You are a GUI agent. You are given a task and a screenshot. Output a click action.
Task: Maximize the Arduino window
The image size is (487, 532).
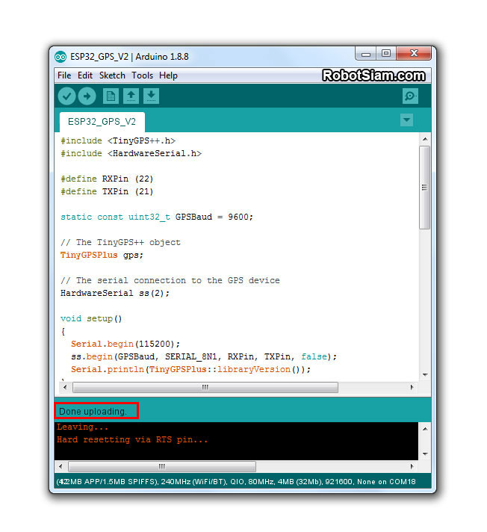tap(386, 54)
